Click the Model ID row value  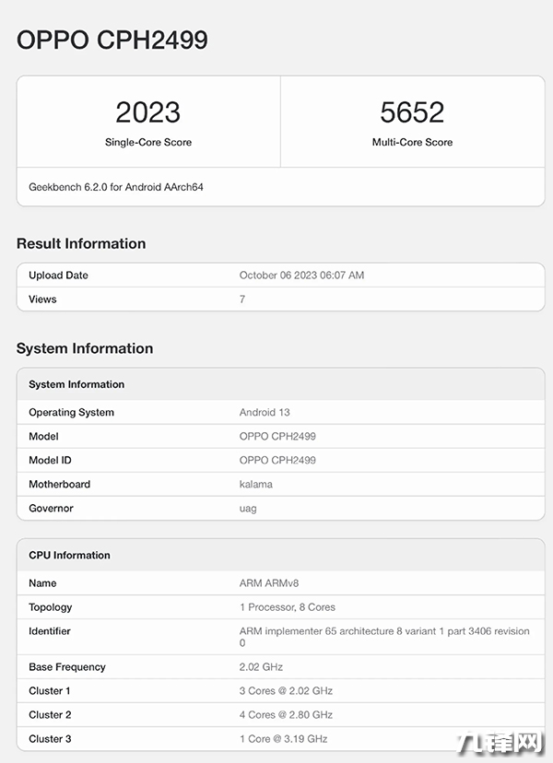point(277,460)
